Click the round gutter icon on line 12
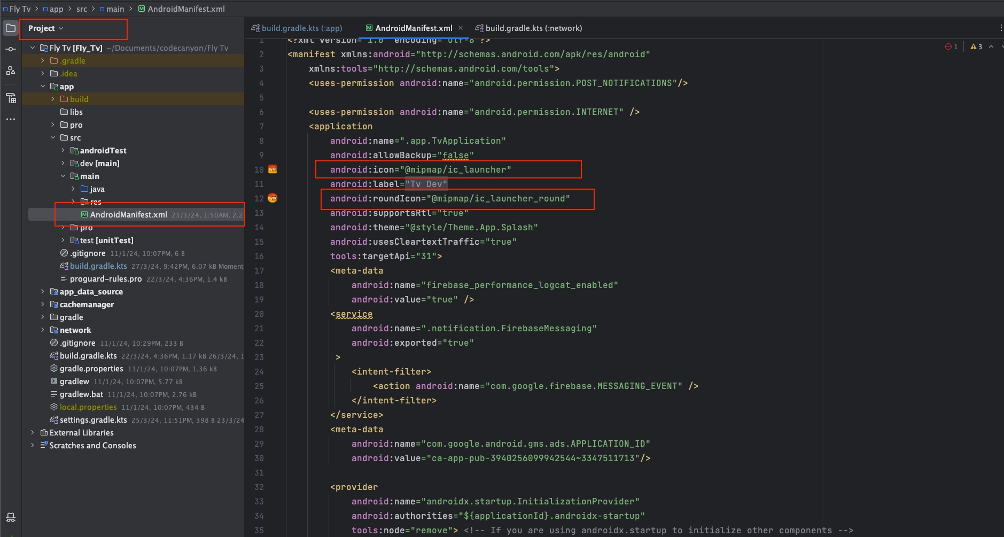This screenshot has width=1004, height=537. tap(273, 198)
